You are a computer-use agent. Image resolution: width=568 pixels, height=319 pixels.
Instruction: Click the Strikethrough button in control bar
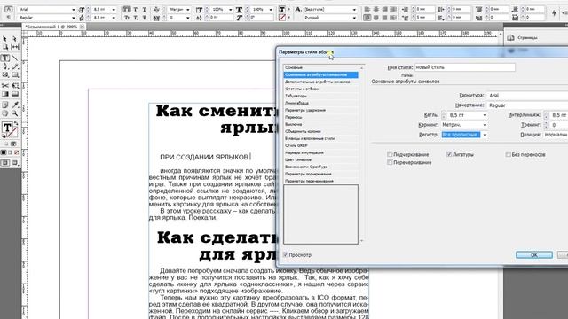point(144,18)
